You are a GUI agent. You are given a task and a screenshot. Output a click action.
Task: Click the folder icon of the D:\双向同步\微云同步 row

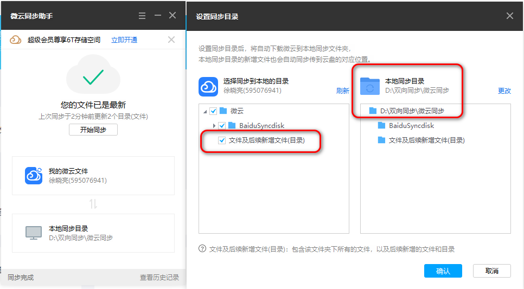click(373, 111)
